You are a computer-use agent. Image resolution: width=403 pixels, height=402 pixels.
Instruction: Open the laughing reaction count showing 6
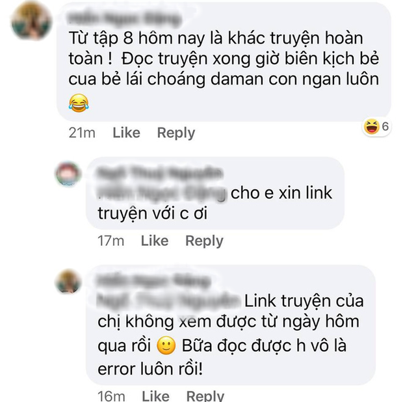(376, 127)
